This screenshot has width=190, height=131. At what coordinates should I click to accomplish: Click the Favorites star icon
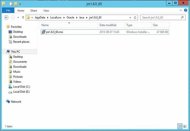pyautogui.click(x=8, y=27)
